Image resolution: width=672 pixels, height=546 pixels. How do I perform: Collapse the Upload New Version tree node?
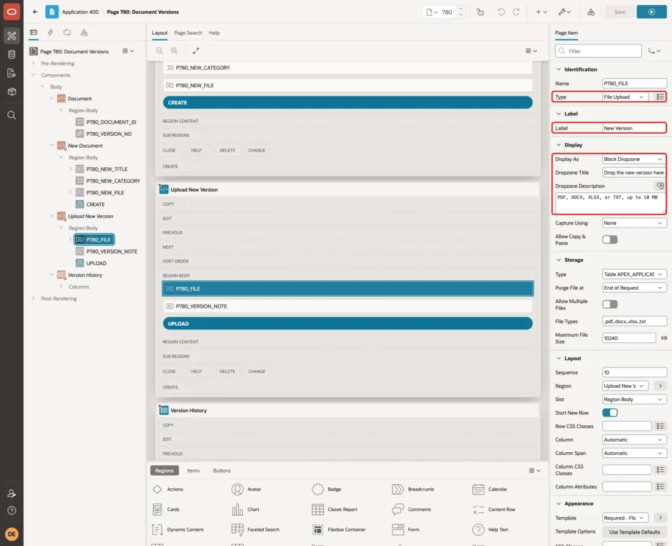pyautogui.click(x=51, y=216)
